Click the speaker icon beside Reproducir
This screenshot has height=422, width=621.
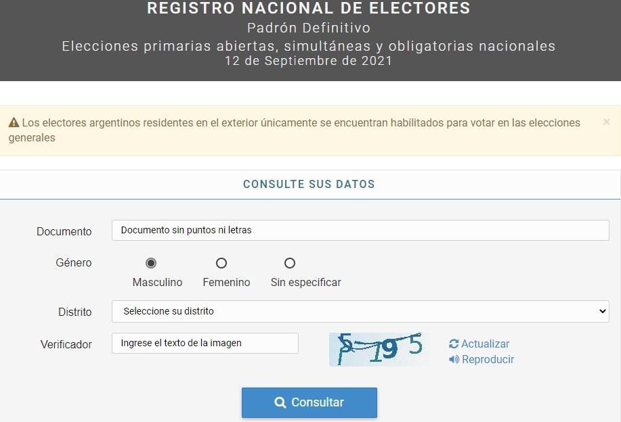click(x=454, y=359)
